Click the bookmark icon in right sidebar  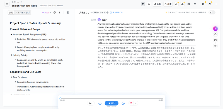(x=215, y=34)
